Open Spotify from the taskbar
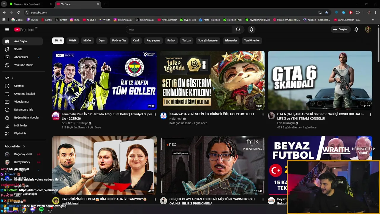This screenshot has height=214, width=380. (41, 210)
